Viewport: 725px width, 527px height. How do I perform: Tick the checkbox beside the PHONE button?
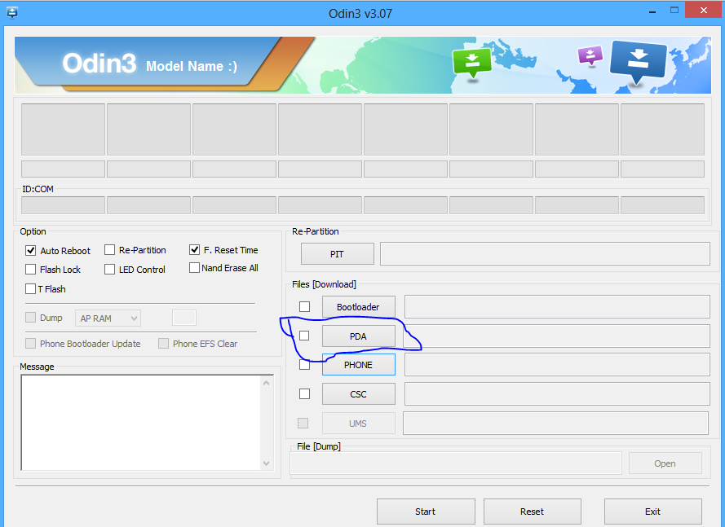tap(304, 365)
